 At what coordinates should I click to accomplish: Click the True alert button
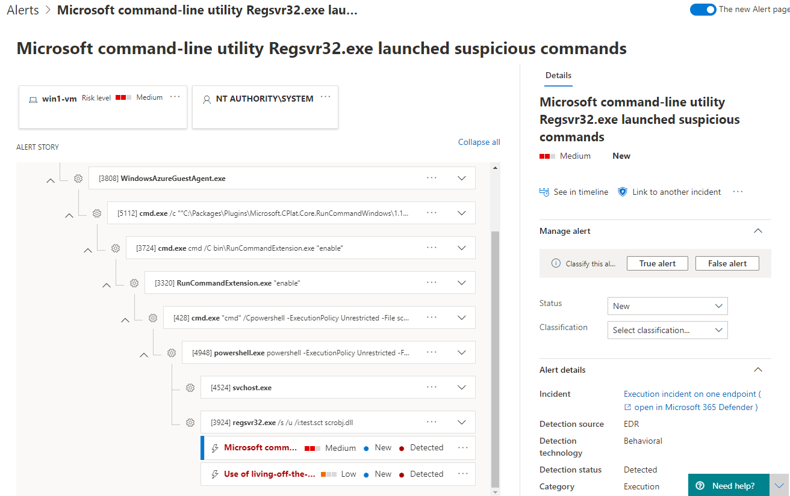[x=657, y=263]
